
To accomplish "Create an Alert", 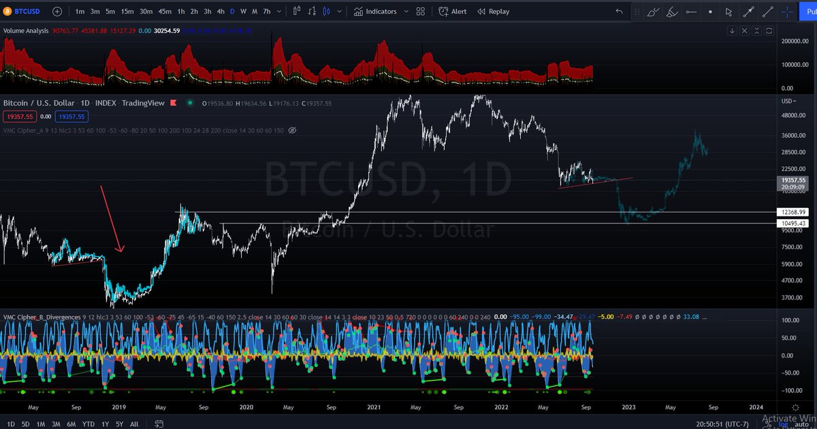I will (x=452, y=12).
